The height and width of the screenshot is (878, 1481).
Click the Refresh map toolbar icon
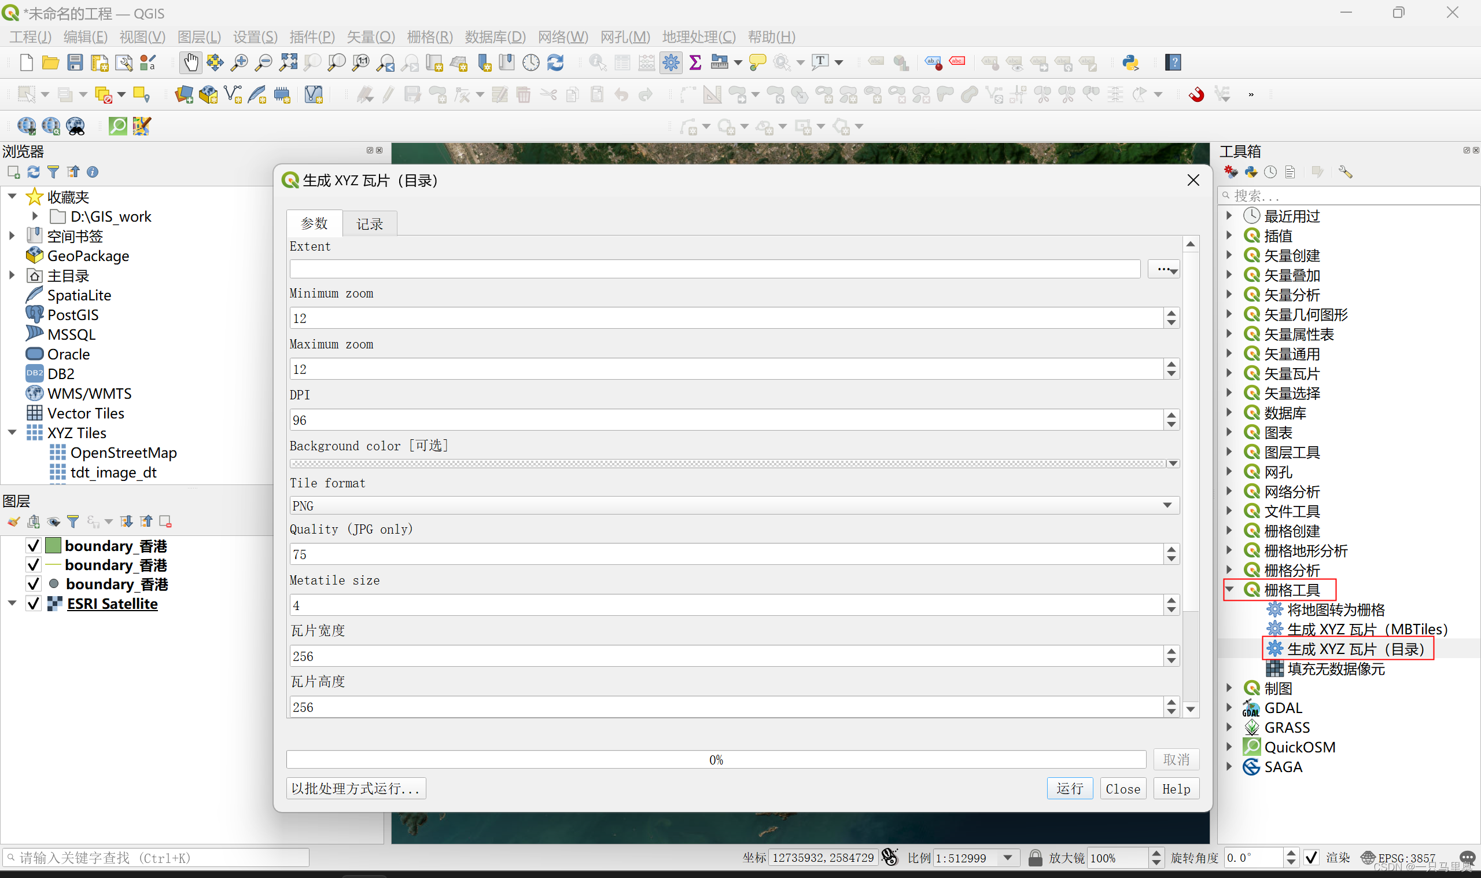[x=555, y=63]
